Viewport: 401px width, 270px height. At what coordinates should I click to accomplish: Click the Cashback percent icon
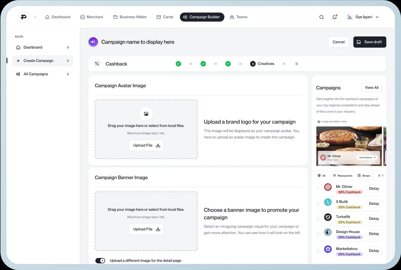tap(97, 64)
